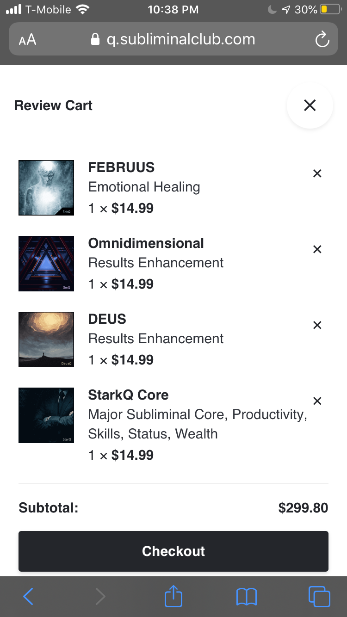
Task: Reload the page in Safari
Action: tap(322, 39)
